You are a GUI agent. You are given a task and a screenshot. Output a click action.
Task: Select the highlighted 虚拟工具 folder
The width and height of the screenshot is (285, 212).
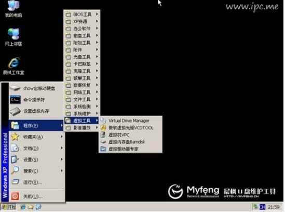(82, 121)
